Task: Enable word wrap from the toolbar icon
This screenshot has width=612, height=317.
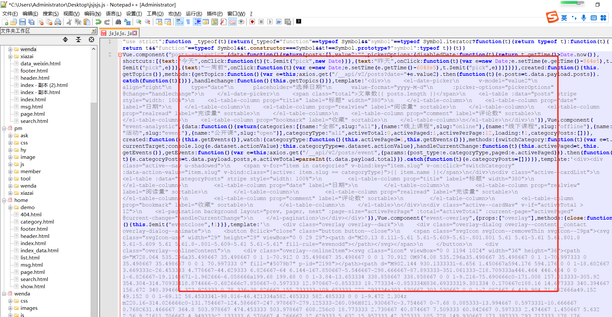Action: [180, 22]
